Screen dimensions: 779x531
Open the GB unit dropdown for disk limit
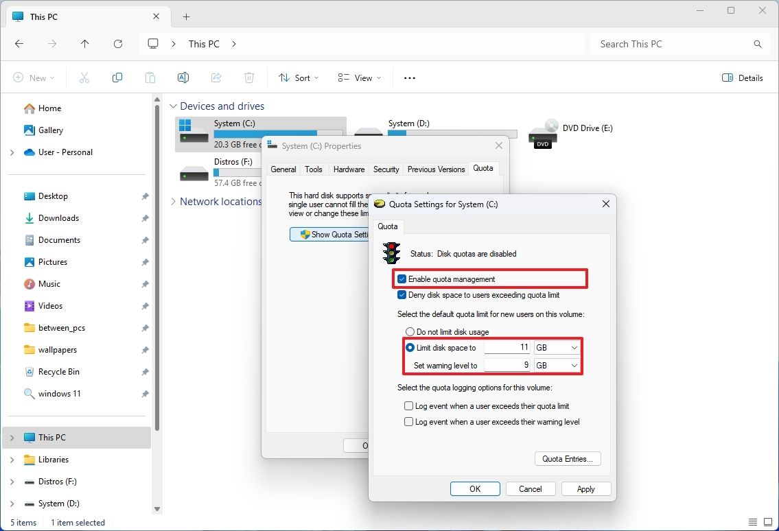(574, 347)
